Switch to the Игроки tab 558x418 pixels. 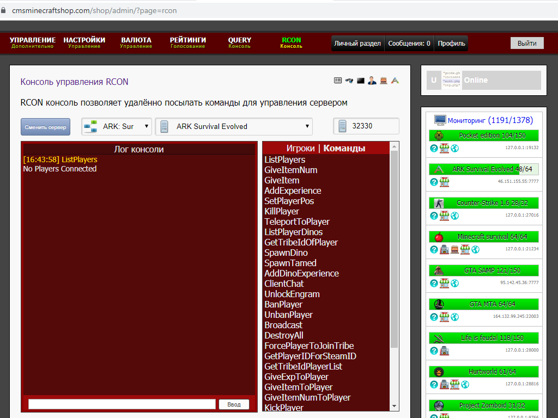[x=300, y=148]
